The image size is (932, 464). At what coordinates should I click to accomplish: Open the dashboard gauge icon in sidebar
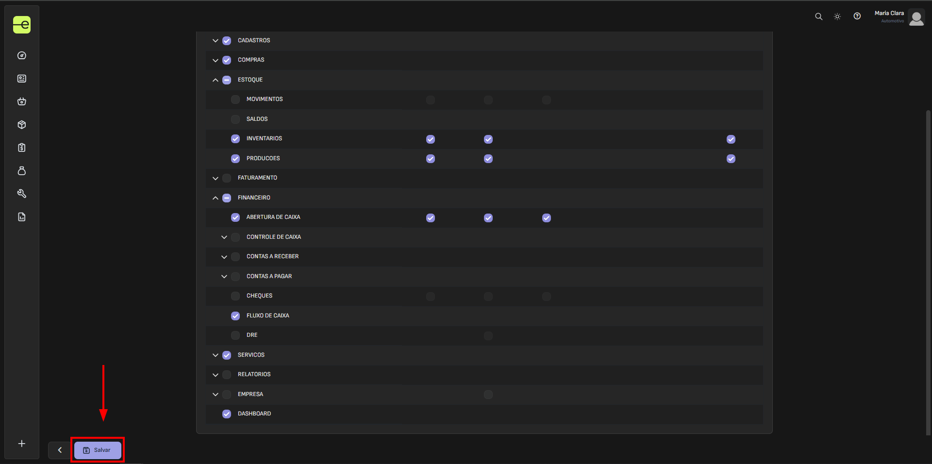(x=22, y=55)
